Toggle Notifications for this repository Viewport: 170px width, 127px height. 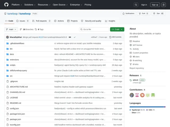point(128,13)
